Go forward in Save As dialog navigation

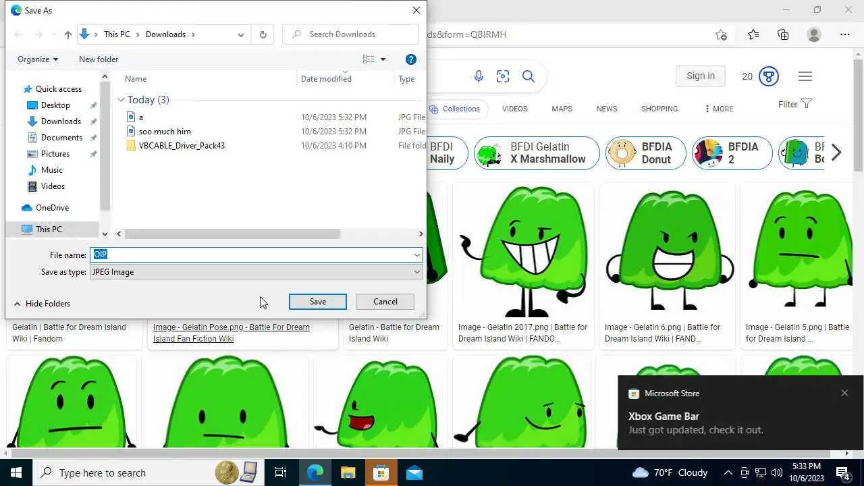[38, 34]
